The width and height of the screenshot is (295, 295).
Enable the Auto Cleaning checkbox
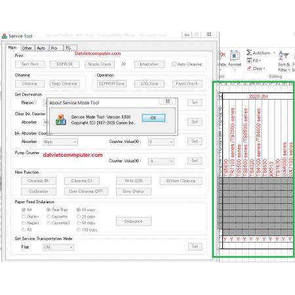(x=174, y=64)
